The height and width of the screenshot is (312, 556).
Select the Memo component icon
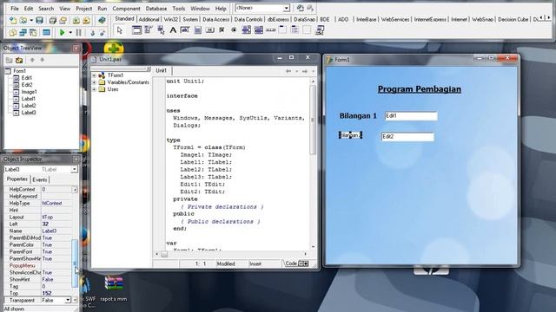197,30
